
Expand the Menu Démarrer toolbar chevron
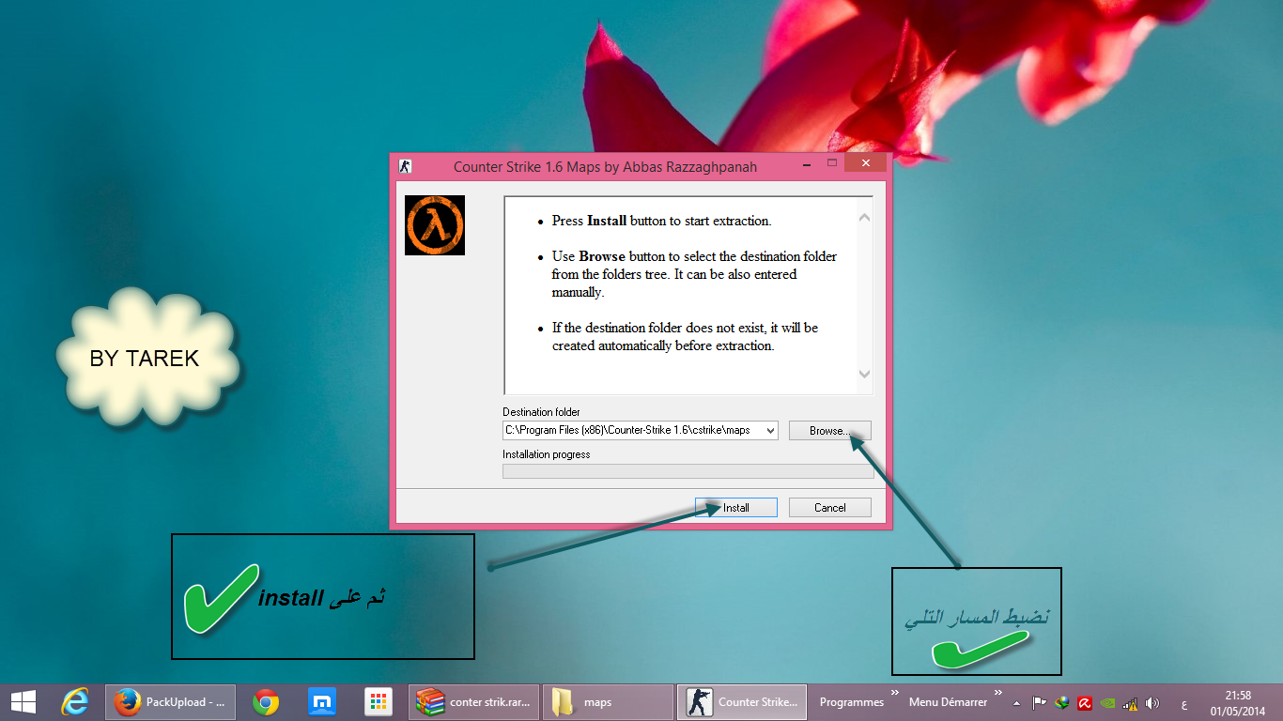997,693
